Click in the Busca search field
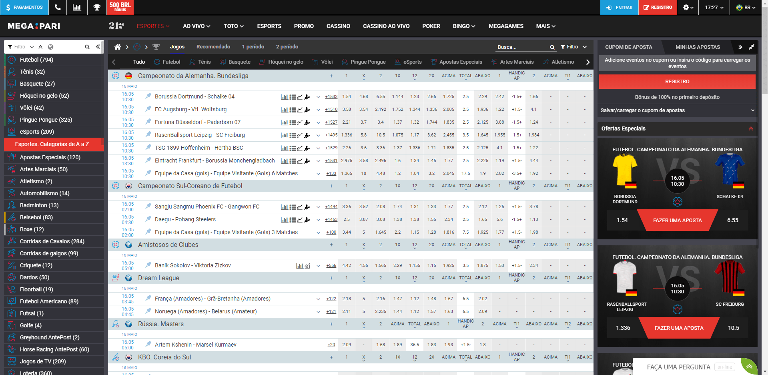The width and height of the screenshot is (768, 375). [522, 47]
